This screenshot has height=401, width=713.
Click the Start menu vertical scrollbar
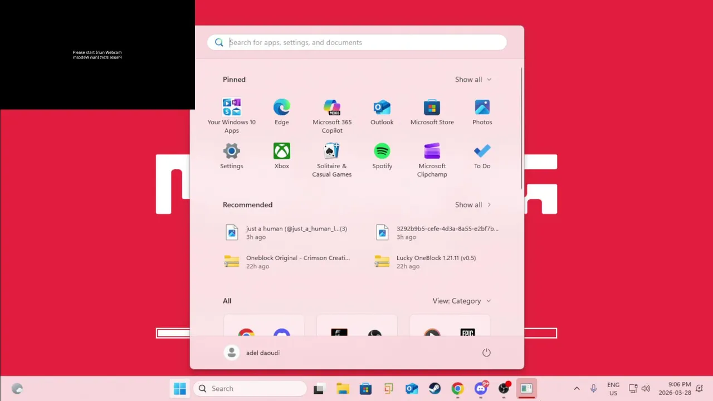(521, 129)
